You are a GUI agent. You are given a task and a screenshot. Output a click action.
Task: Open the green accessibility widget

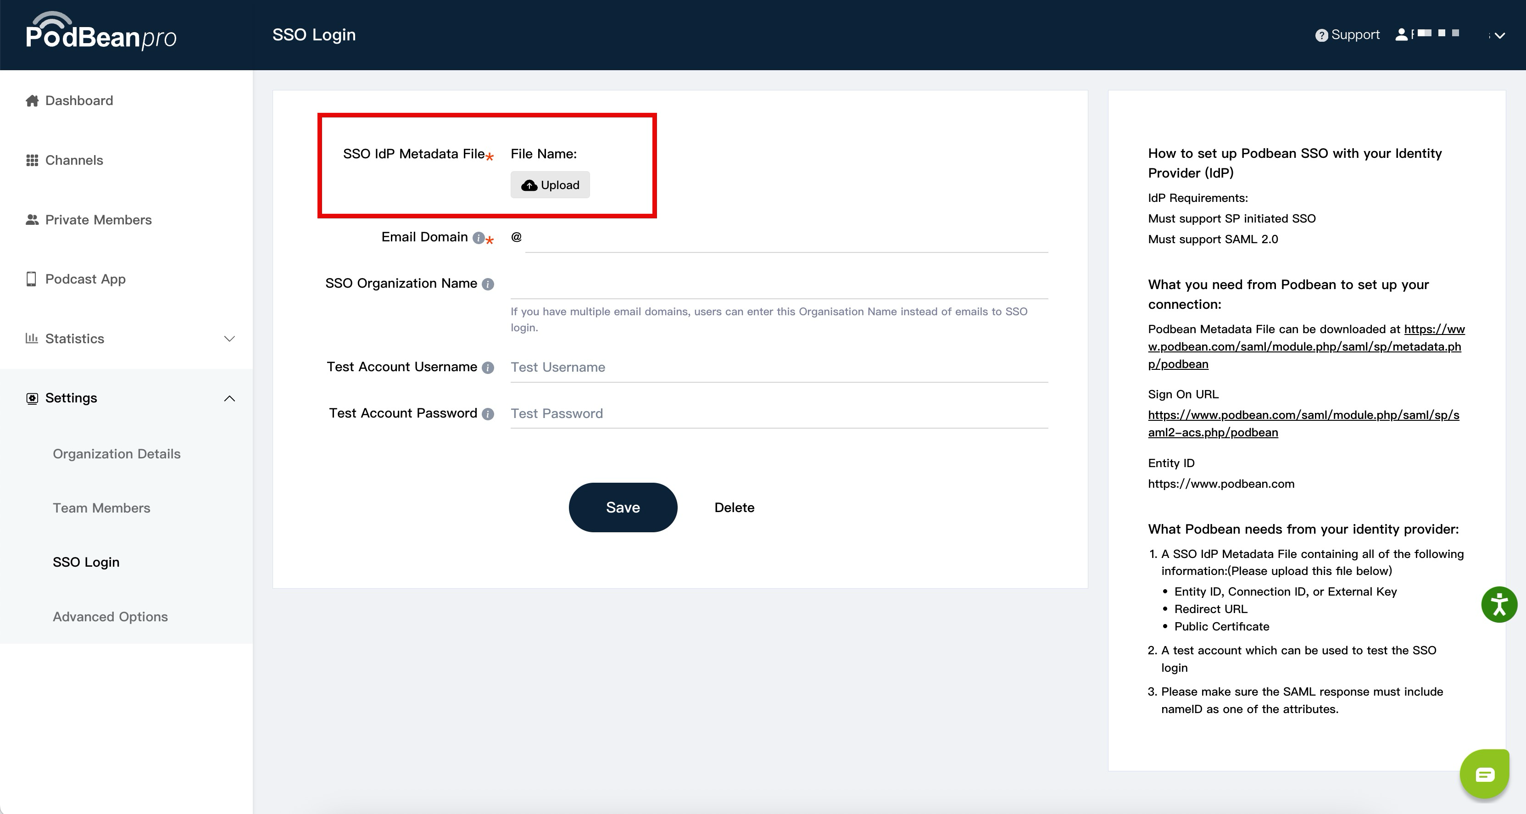point(1499,604)
